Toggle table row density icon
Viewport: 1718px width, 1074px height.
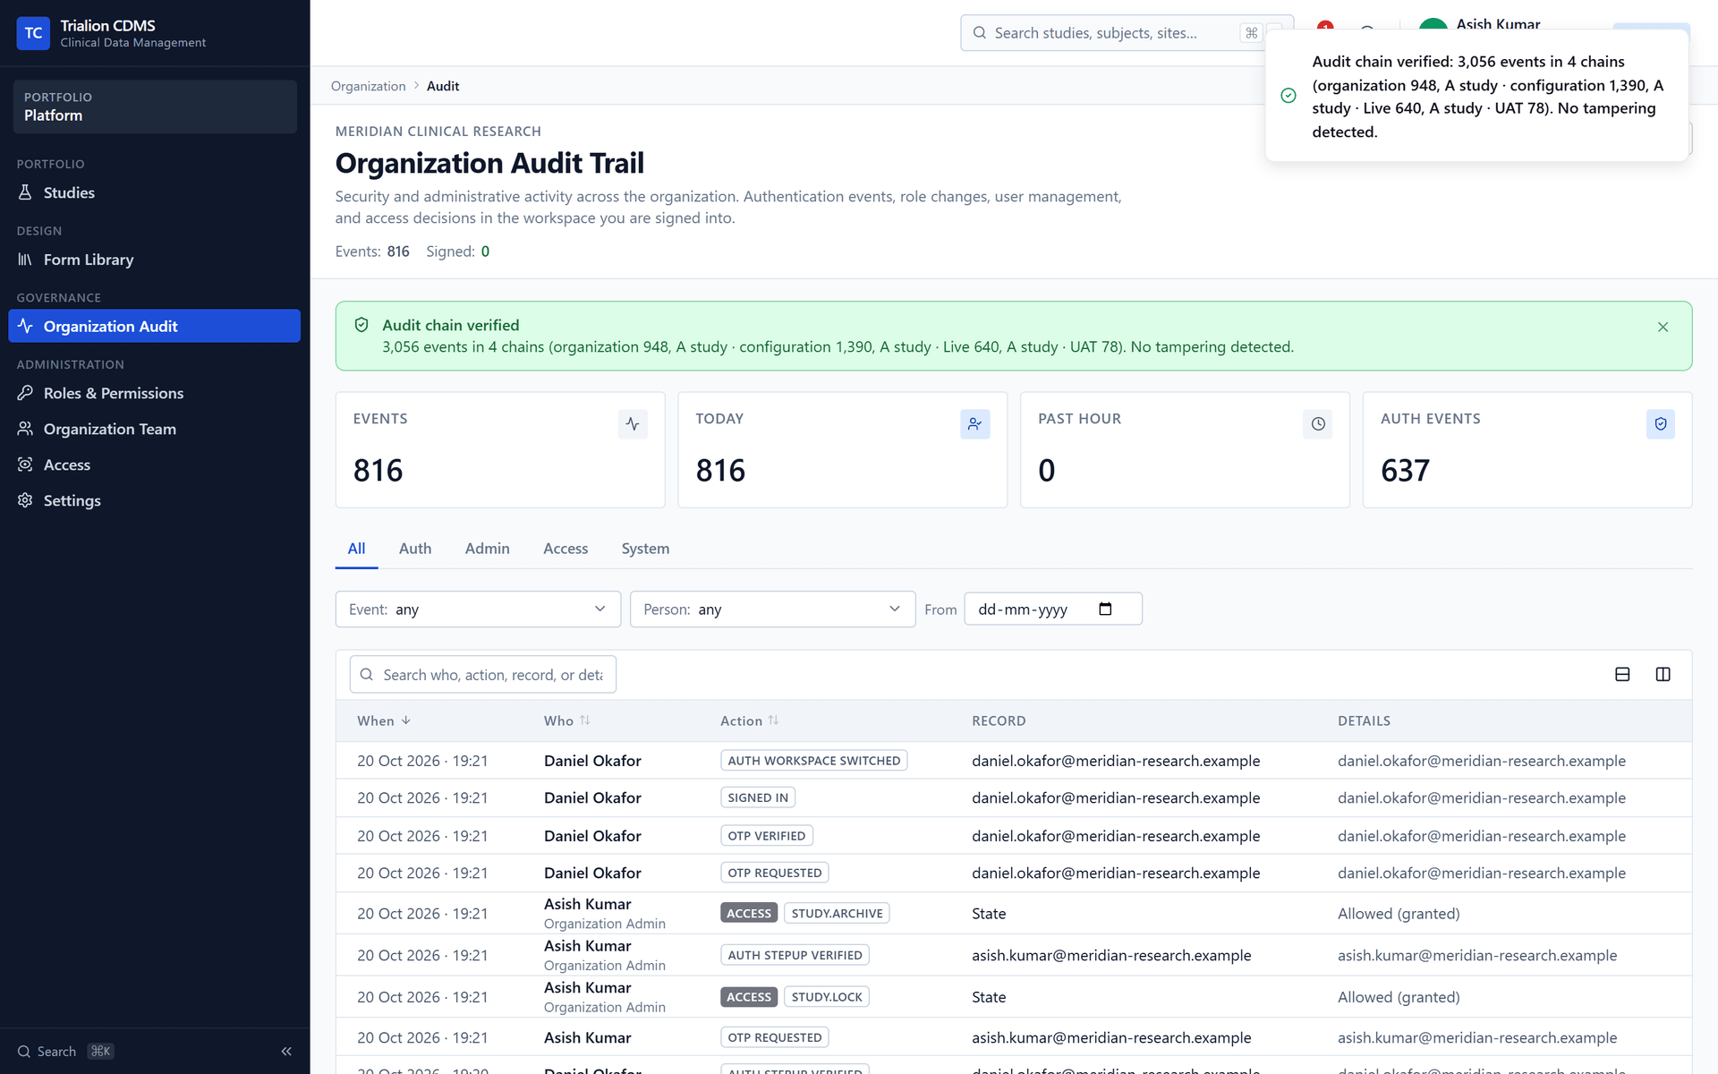tap(1622, 675)
